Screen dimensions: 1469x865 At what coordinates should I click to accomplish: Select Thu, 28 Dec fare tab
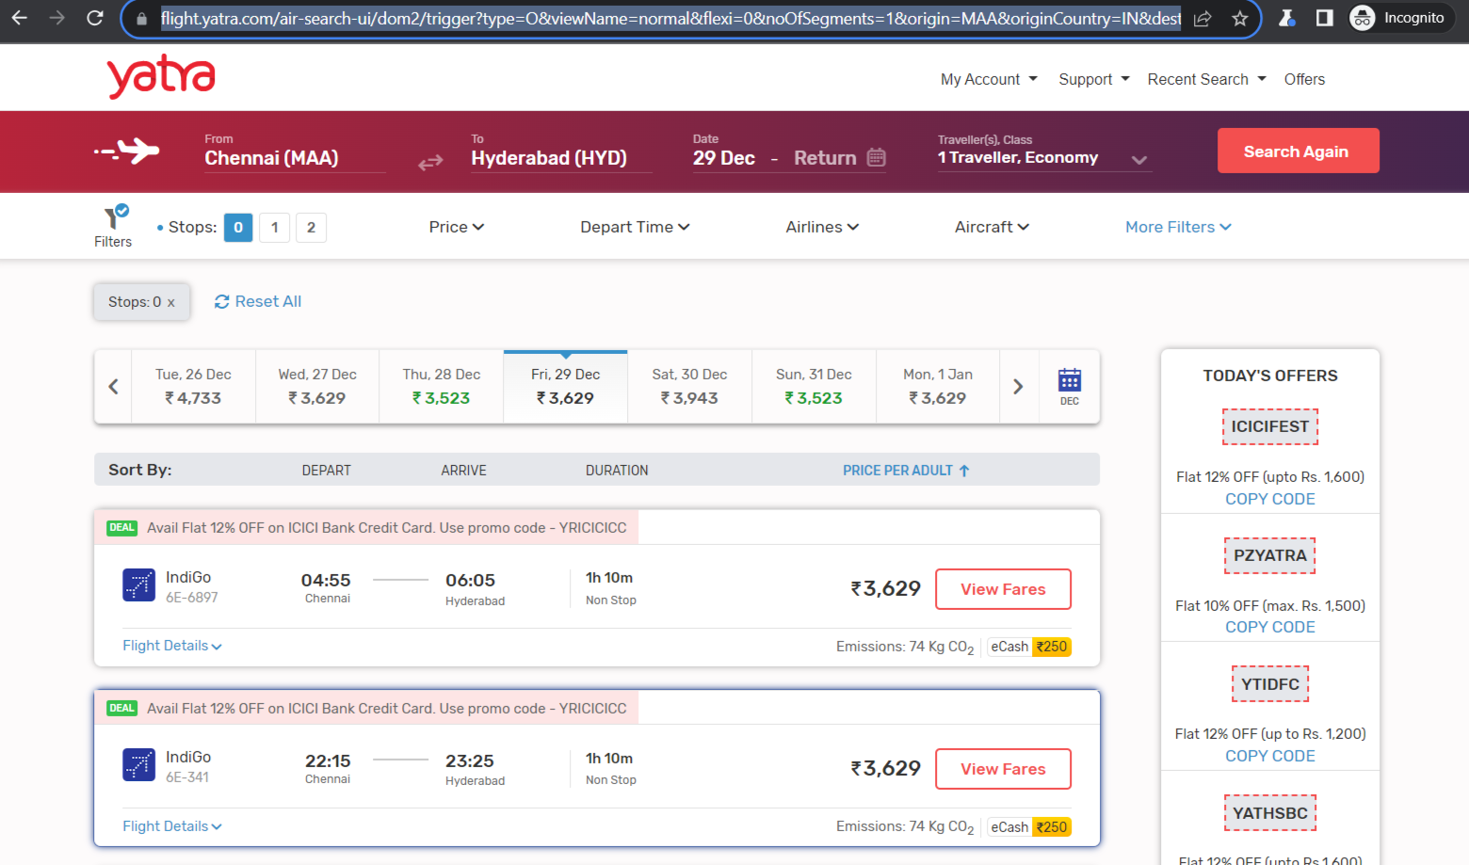click(442, 387)
